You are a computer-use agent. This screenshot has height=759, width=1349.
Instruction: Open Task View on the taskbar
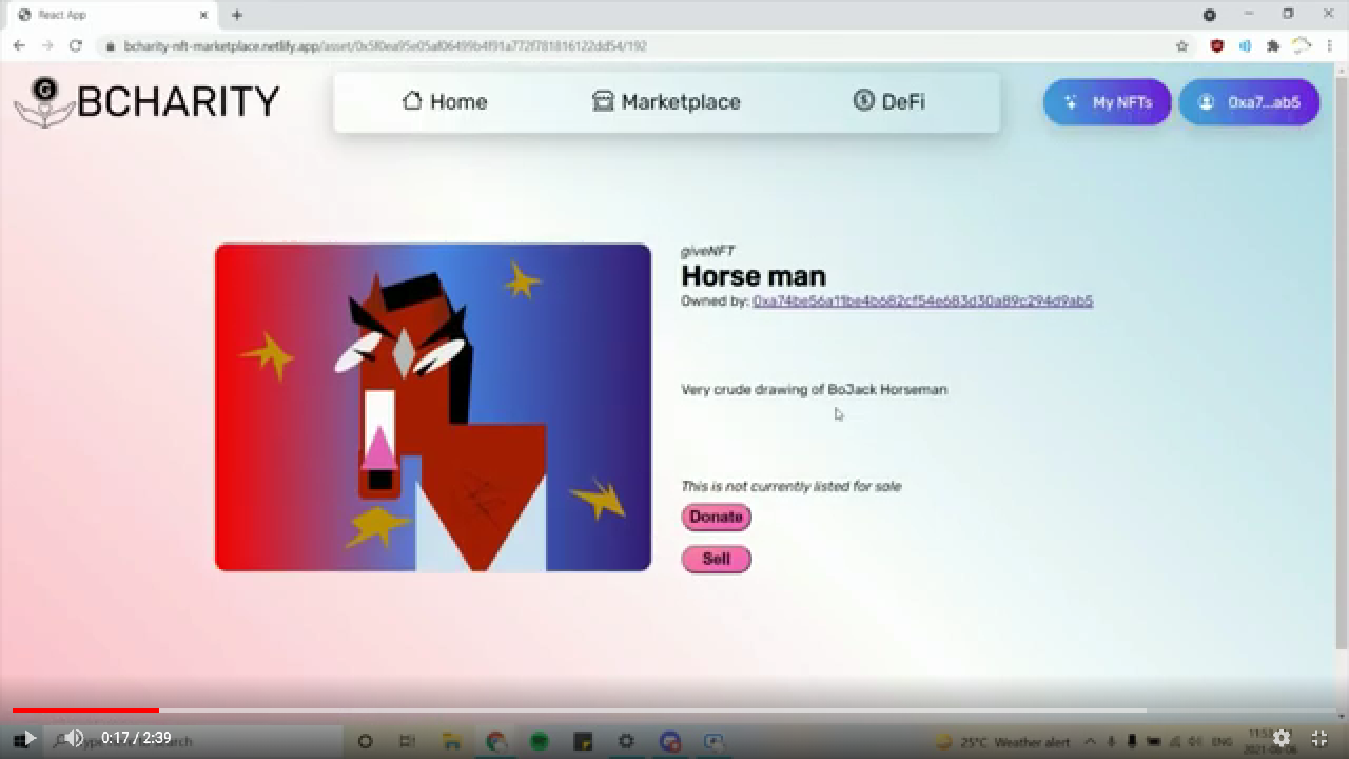[407, 741]
